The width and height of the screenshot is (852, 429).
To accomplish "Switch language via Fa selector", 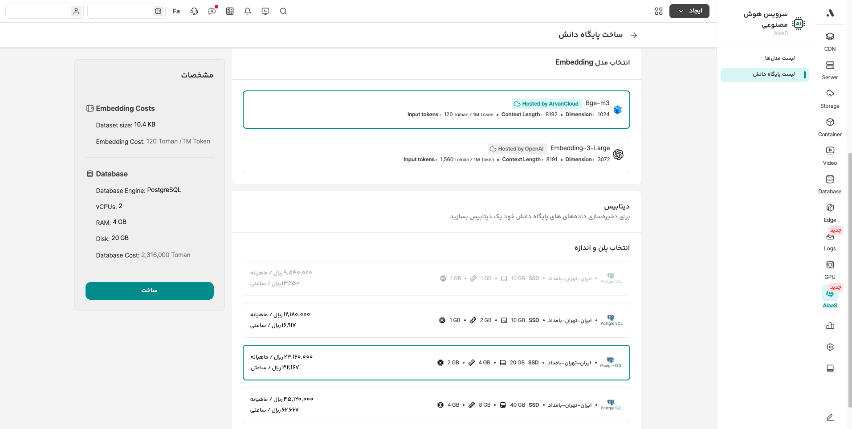I will [x=176, y=11].
